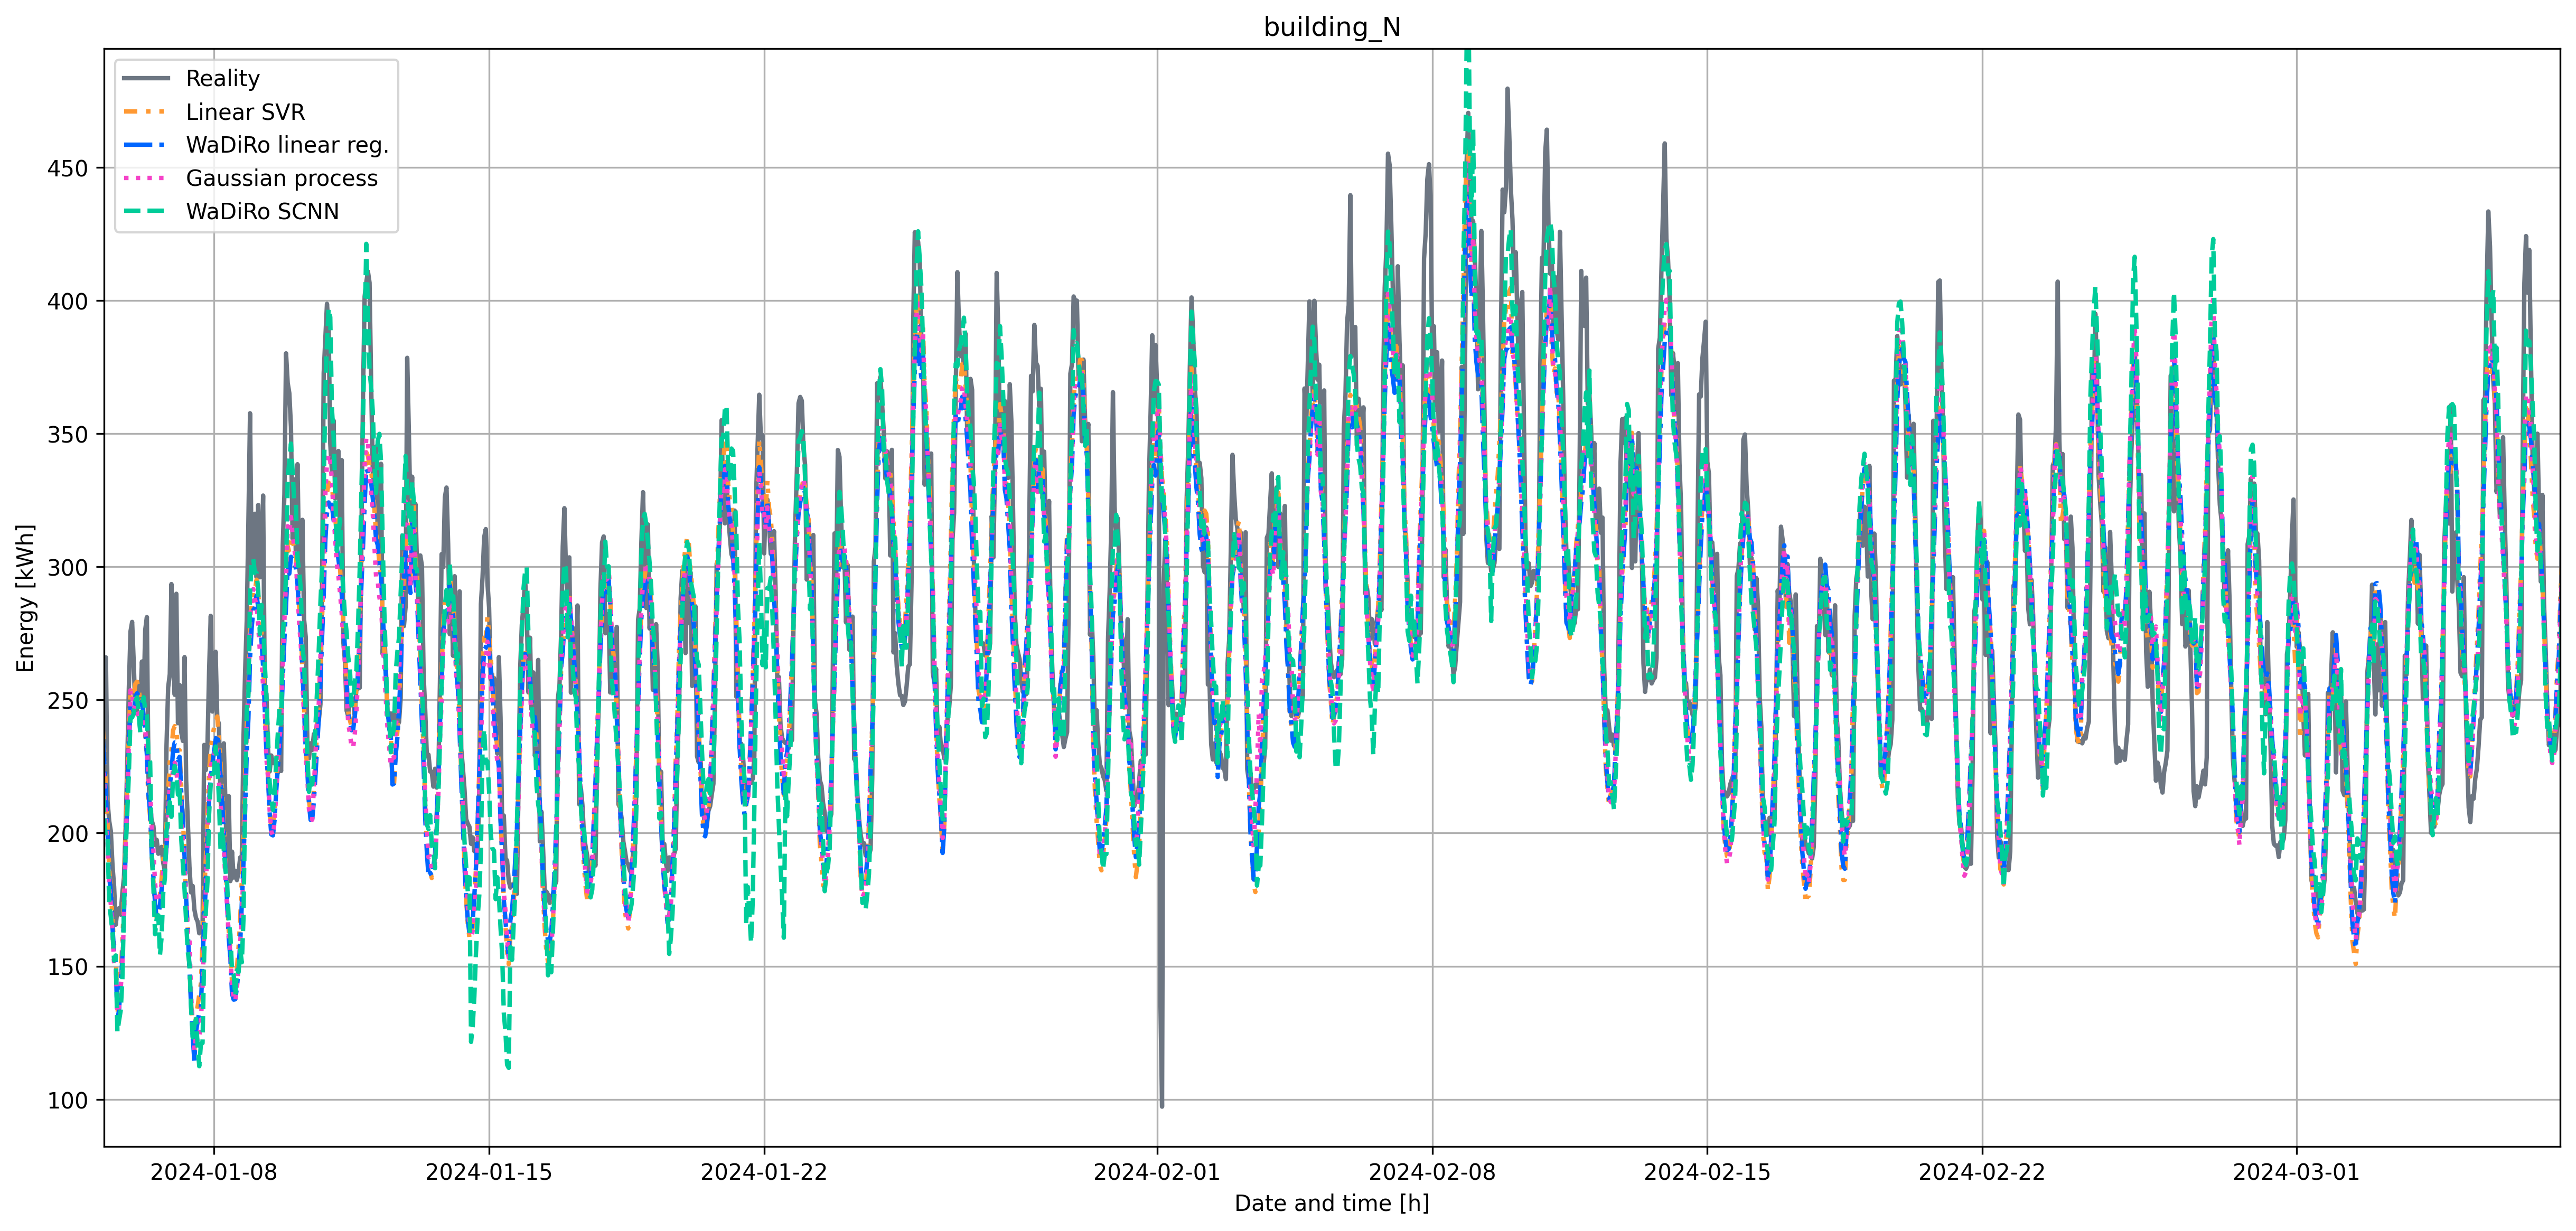The image size is (2576, 1231).
Task: Click the Date and time [h] x-axis label
Action: [x=1331, y=1203]
